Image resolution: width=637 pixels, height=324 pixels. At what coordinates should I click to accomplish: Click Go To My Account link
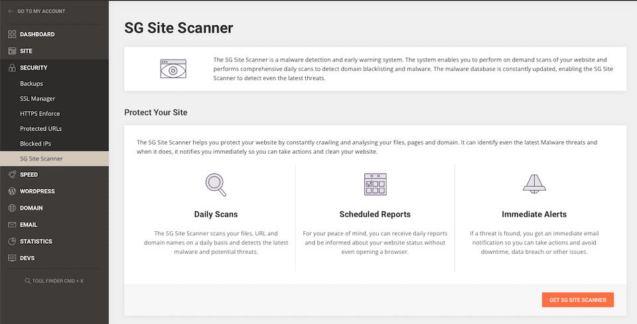(41, 11)
